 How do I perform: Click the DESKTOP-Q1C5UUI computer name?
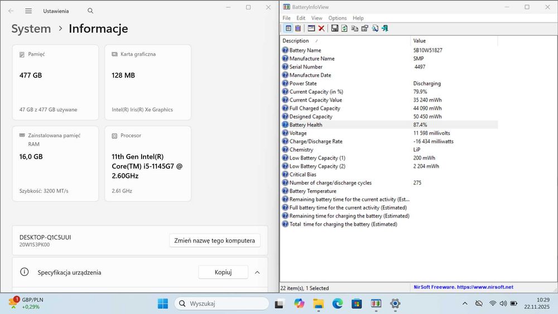click(x=45, y=237)
